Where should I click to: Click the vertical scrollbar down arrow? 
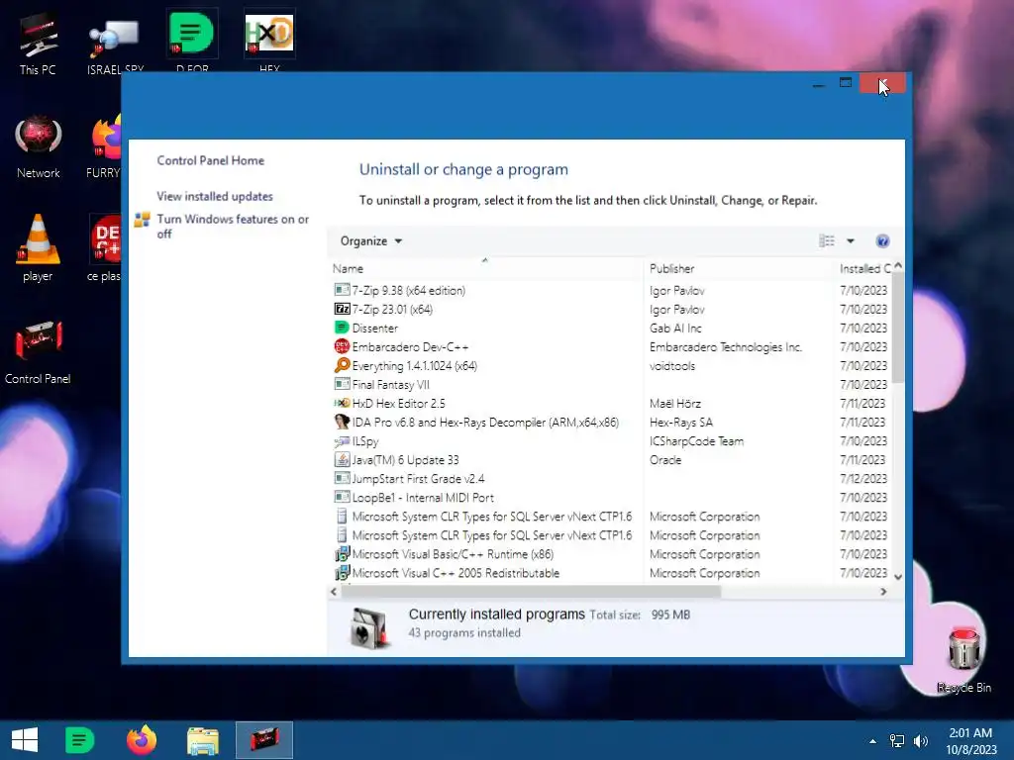(897, 577)
